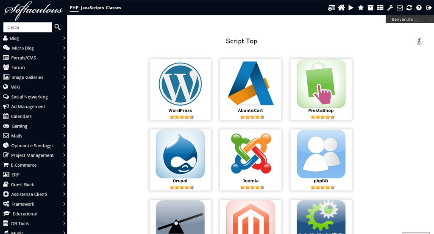Click the WordPress star rating
Viewport: 434px width, 234px height.
181,117
